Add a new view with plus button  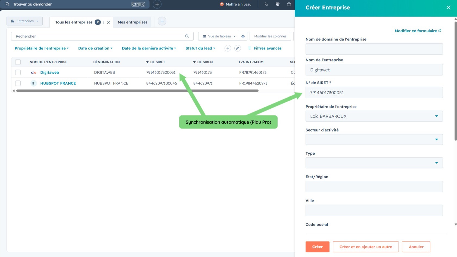(x=162, y=21)
